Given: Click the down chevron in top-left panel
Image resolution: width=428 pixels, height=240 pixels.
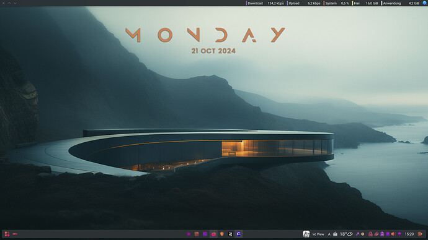Looking at the screenshot, I should coord(16,3).
